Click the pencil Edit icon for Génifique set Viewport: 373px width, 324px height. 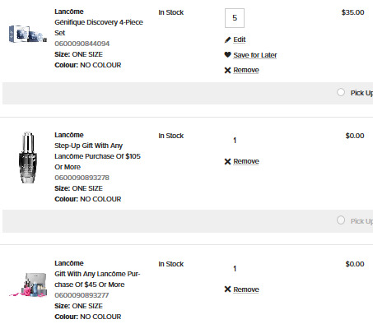(x=227, y=40)
